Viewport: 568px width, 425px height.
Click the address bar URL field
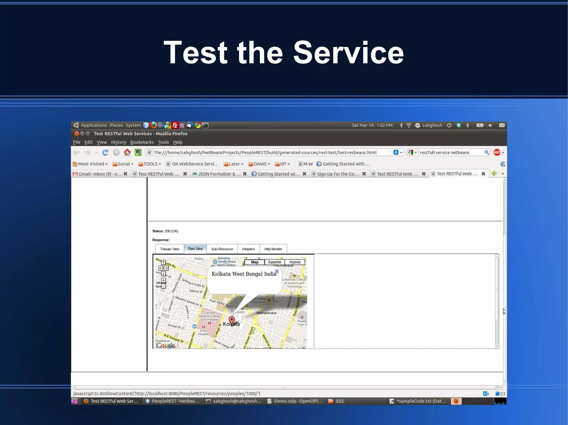(x=265, y=153)
